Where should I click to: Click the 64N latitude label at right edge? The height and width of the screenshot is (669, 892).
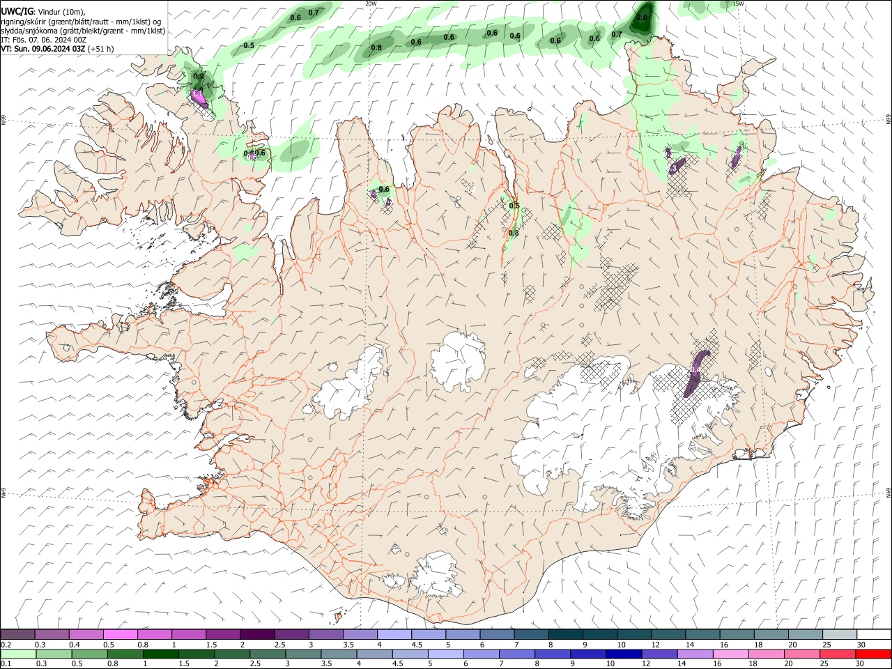tap(889, 493)
